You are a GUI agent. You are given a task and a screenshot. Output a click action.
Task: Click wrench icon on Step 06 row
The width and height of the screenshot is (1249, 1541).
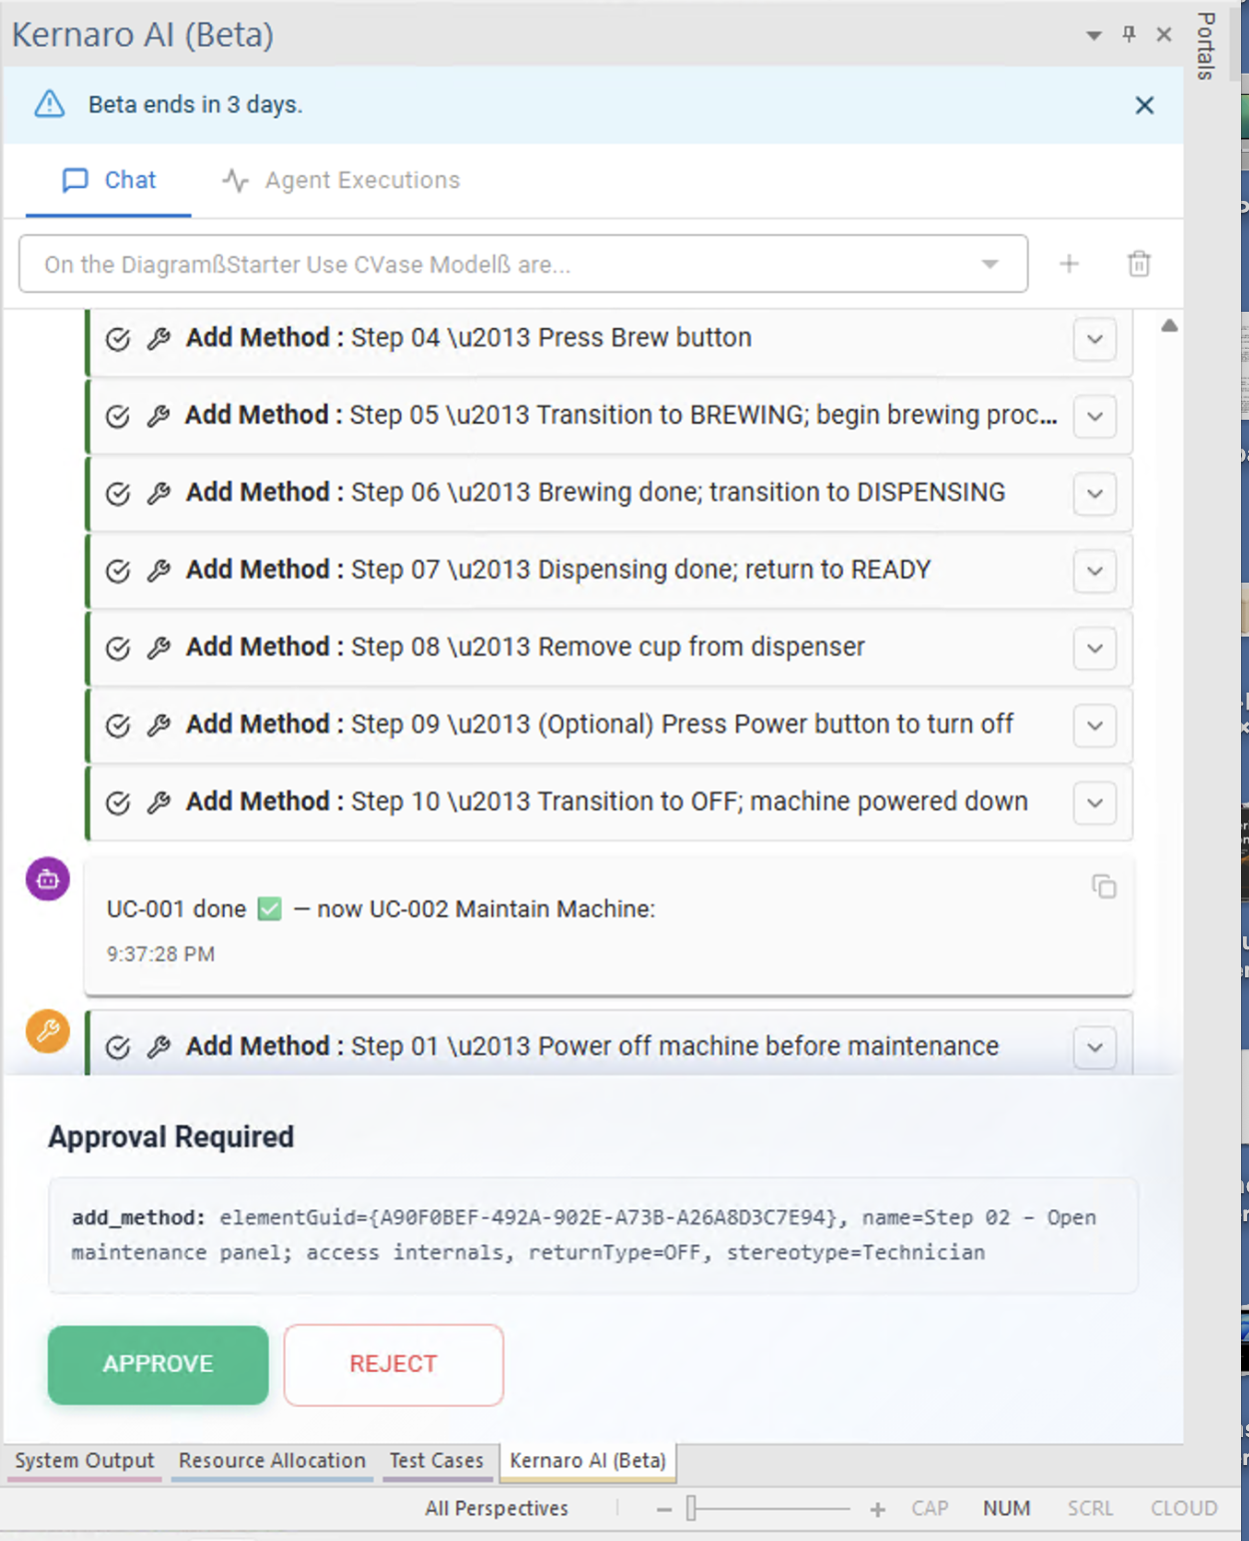coord(158,493)
